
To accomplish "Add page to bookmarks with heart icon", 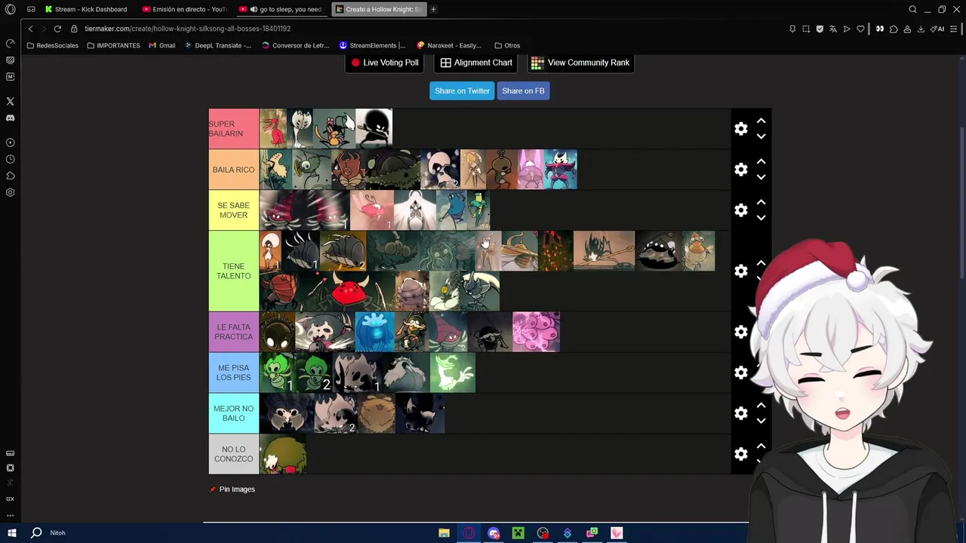I will 860,29.
